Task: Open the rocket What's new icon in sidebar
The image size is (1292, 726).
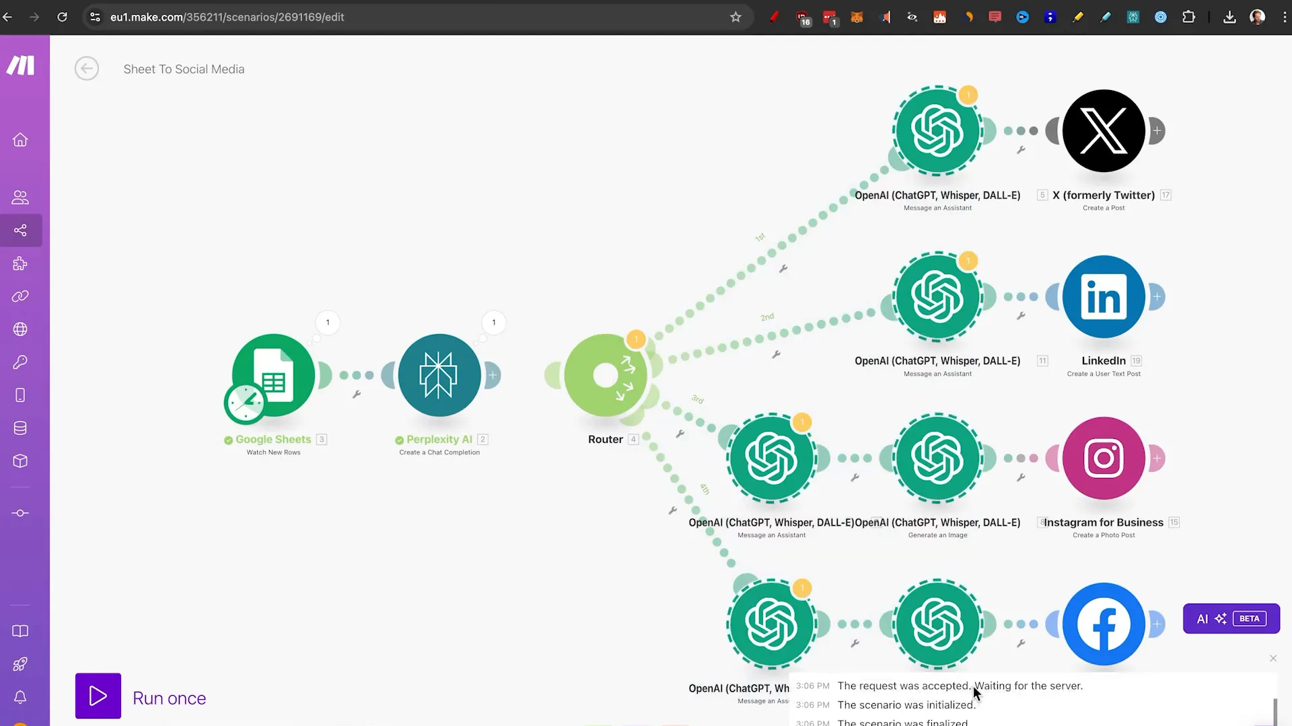Action: click(20, 664)
